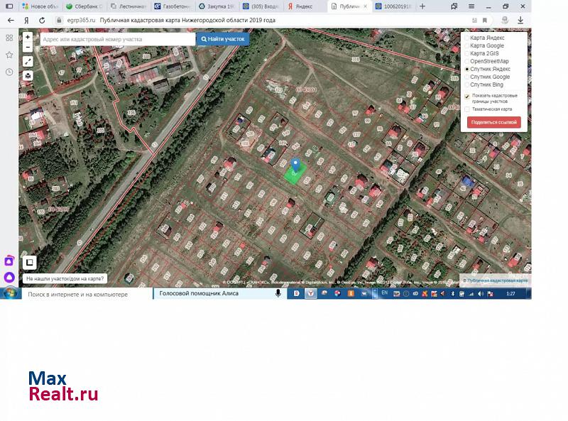Click the measure/fullscreen arrow map tool
This screenshot has height=421, width=568.
click(28, 62)
